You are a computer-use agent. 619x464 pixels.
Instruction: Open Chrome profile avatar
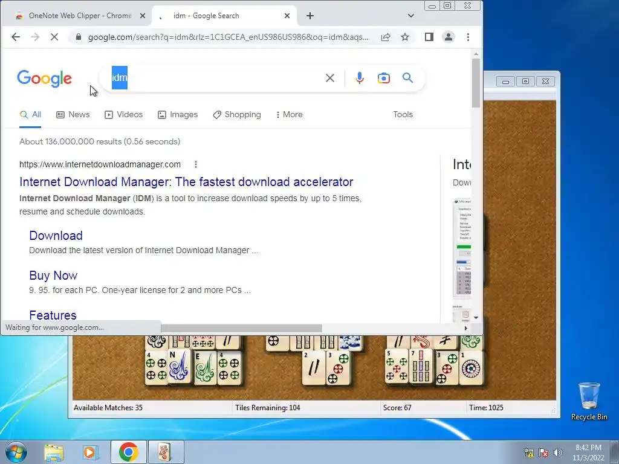click(449, 37)
